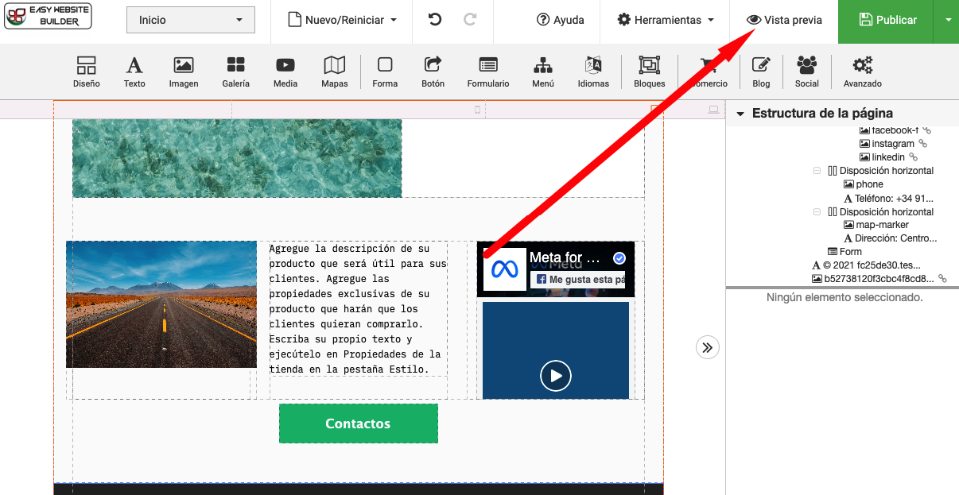Open the Publicar dropdown arrow
The height and width of the screenshot is (495, 959).
(948, 21)
